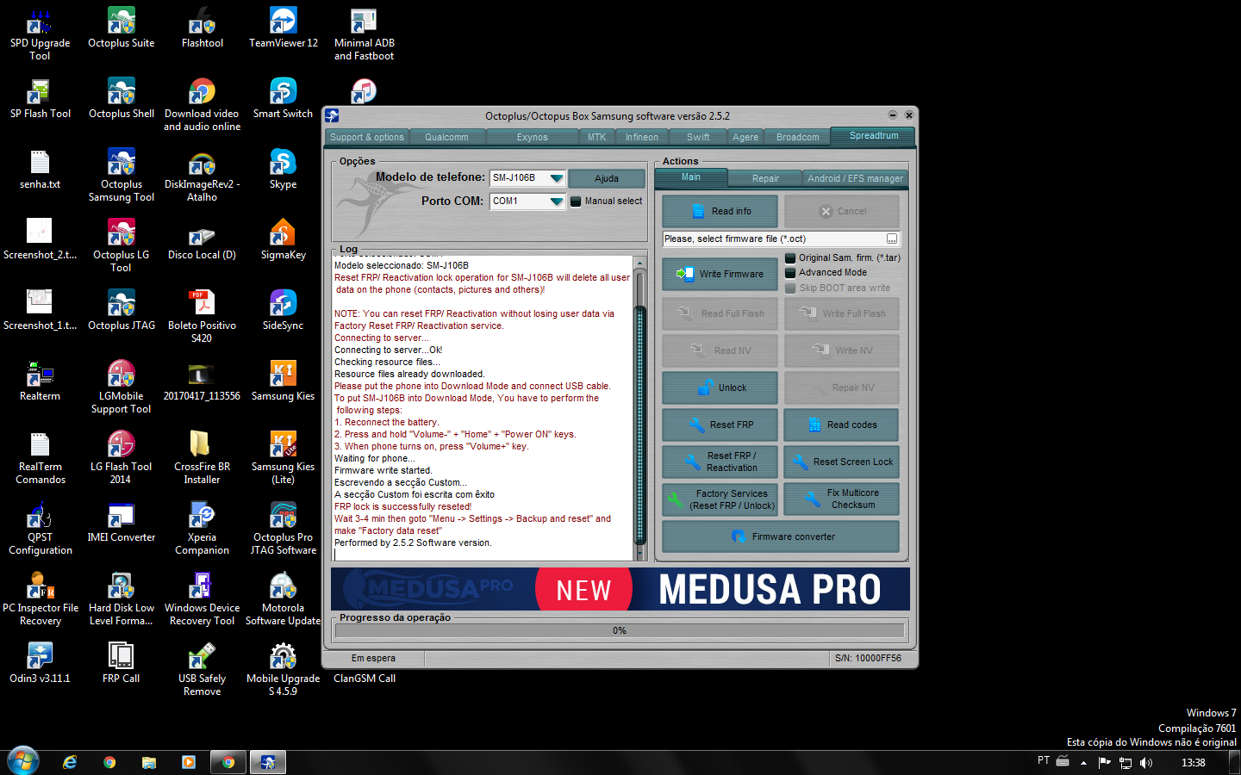Open Octoplus Suite desktop icon
Viewport: 1241px width, 775px height.
tap(122, 28)
